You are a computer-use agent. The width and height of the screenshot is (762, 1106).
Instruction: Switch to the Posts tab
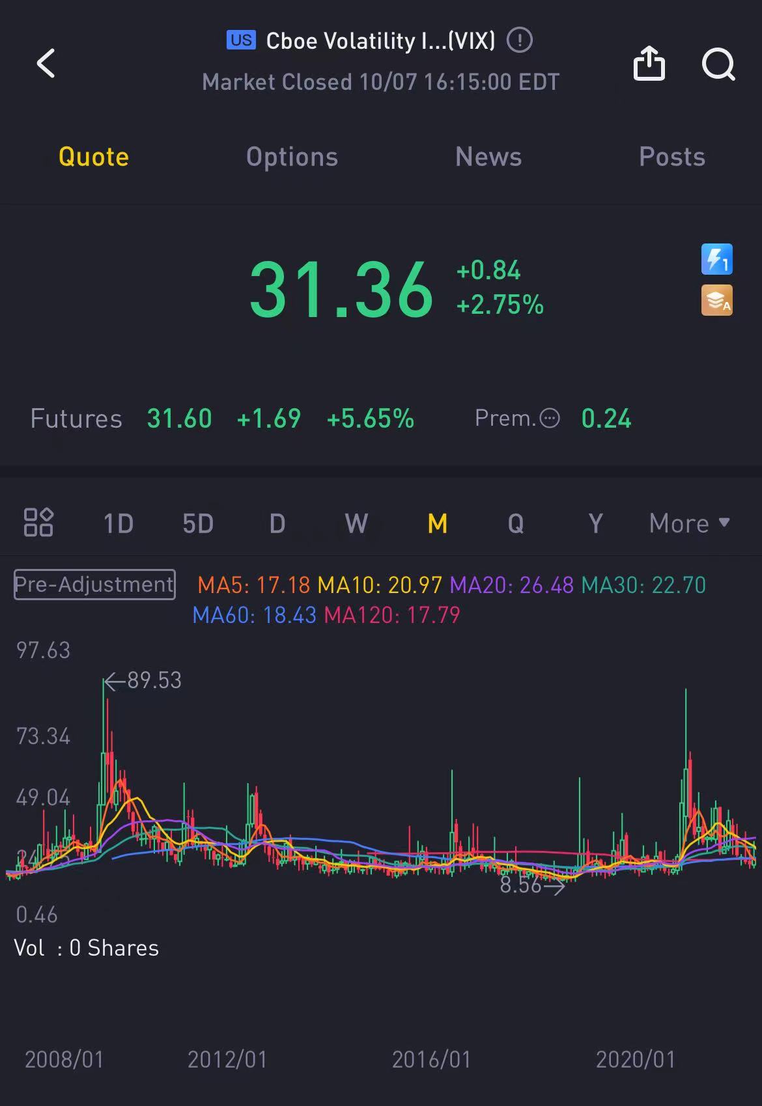point(672,157)
